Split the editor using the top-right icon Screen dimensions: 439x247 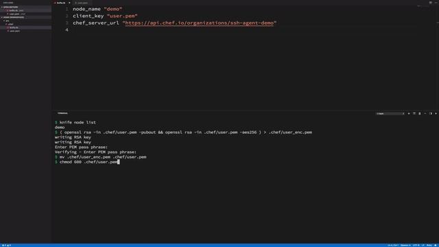click(x=430, y=3)
